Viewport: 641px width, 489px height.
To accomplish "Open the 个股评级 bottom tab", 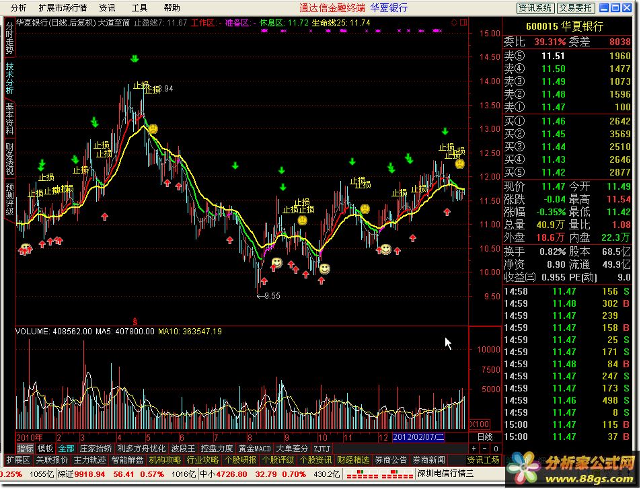I will click(x=278, y=460).
